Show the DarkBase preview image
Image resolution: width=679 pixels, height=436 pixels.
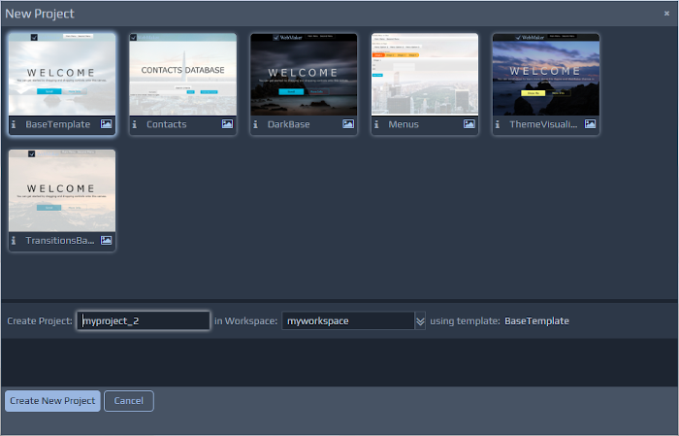348,124
